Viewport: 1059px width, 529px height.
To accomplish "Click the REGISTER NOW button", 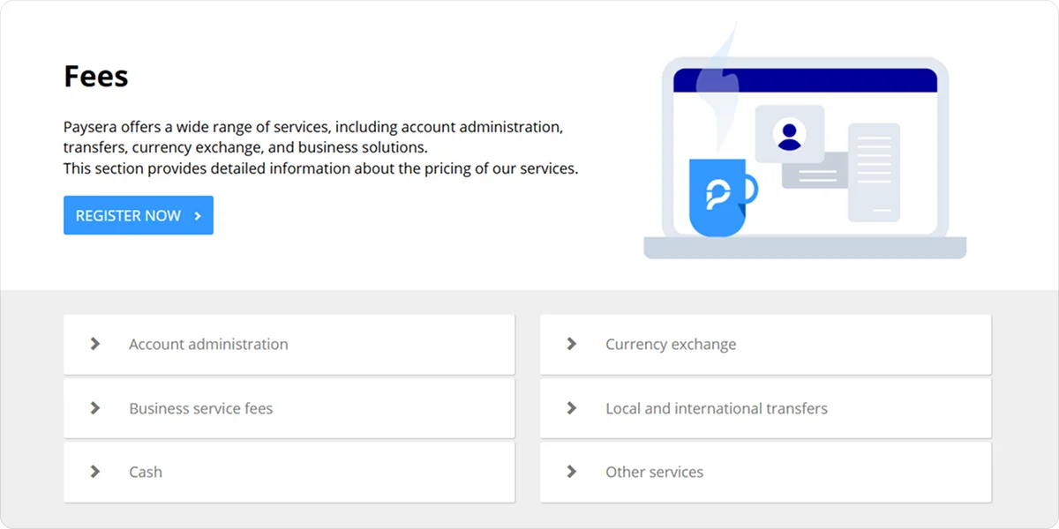I will coord(139,215).
